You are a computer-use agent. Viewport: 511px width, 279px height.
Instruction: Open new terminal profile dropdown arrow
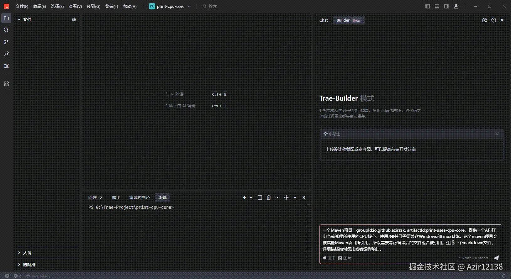coord(251,197)
